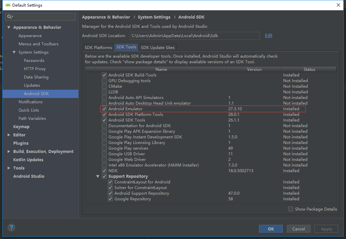Click version 18.0.5002713 of NDK
Viewport: 346px width, 239px height.
[x=241, y=171]
